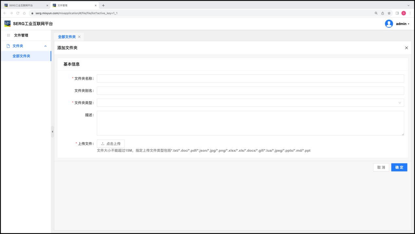Collapse the left sidebar with arrow handle
This screenshot has height=234, width=415.
point(52,131)
